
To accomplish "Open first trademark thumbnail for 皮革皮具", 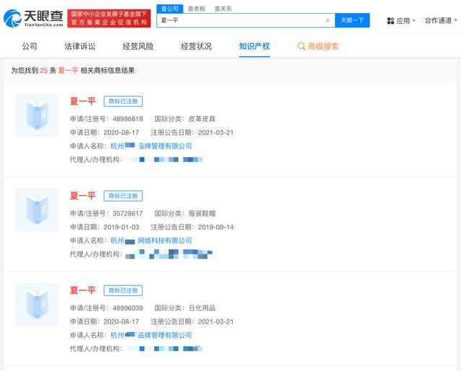I will point(37,115).
